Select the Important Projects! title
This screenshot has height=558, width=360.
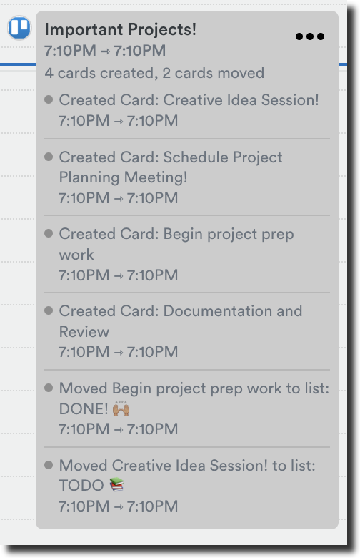120,29
